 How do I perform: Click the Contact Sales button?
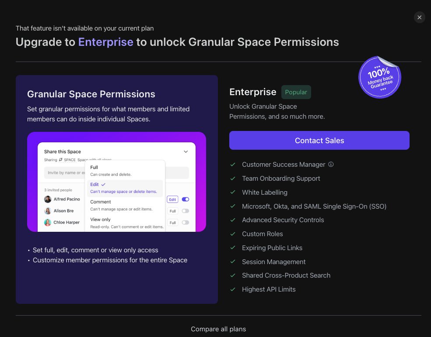[319, 141]
